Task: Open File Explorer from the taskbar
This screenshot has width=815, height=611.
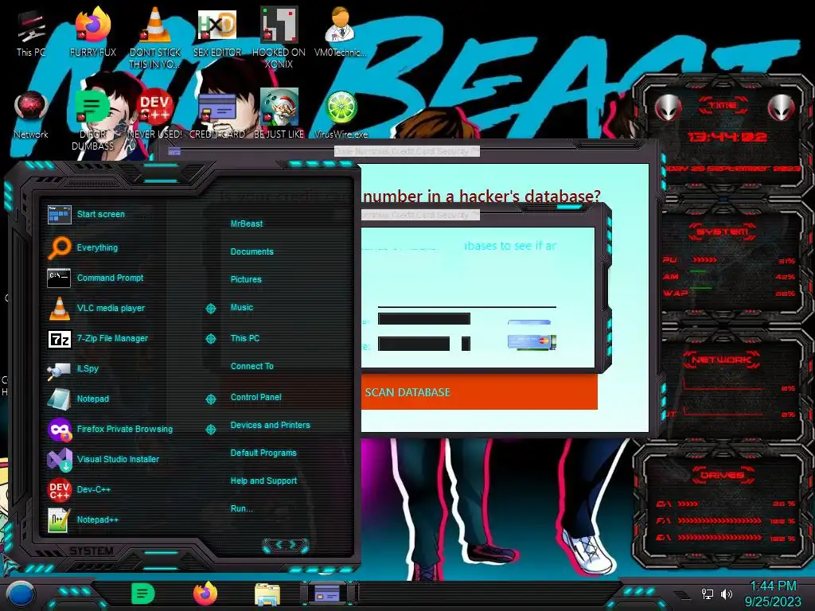Action: (267, 594)
